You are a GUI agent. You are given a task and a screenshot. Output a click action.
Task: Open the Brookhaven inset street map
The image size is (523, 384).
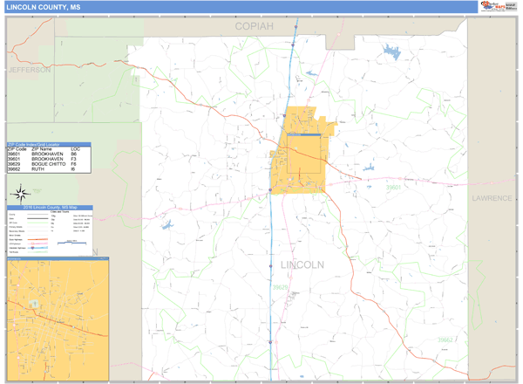point(58,319)
